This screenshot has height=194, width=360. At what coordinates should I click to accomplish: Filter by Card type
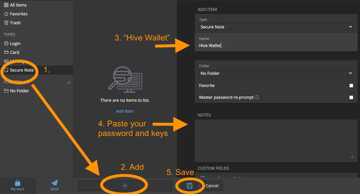click(12, 52)
